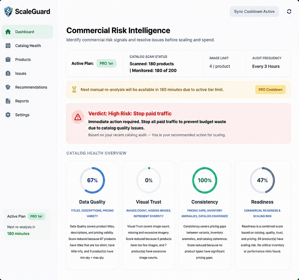Click the red warning triangle icon
The image size is (299, 280).
[78, 117]
